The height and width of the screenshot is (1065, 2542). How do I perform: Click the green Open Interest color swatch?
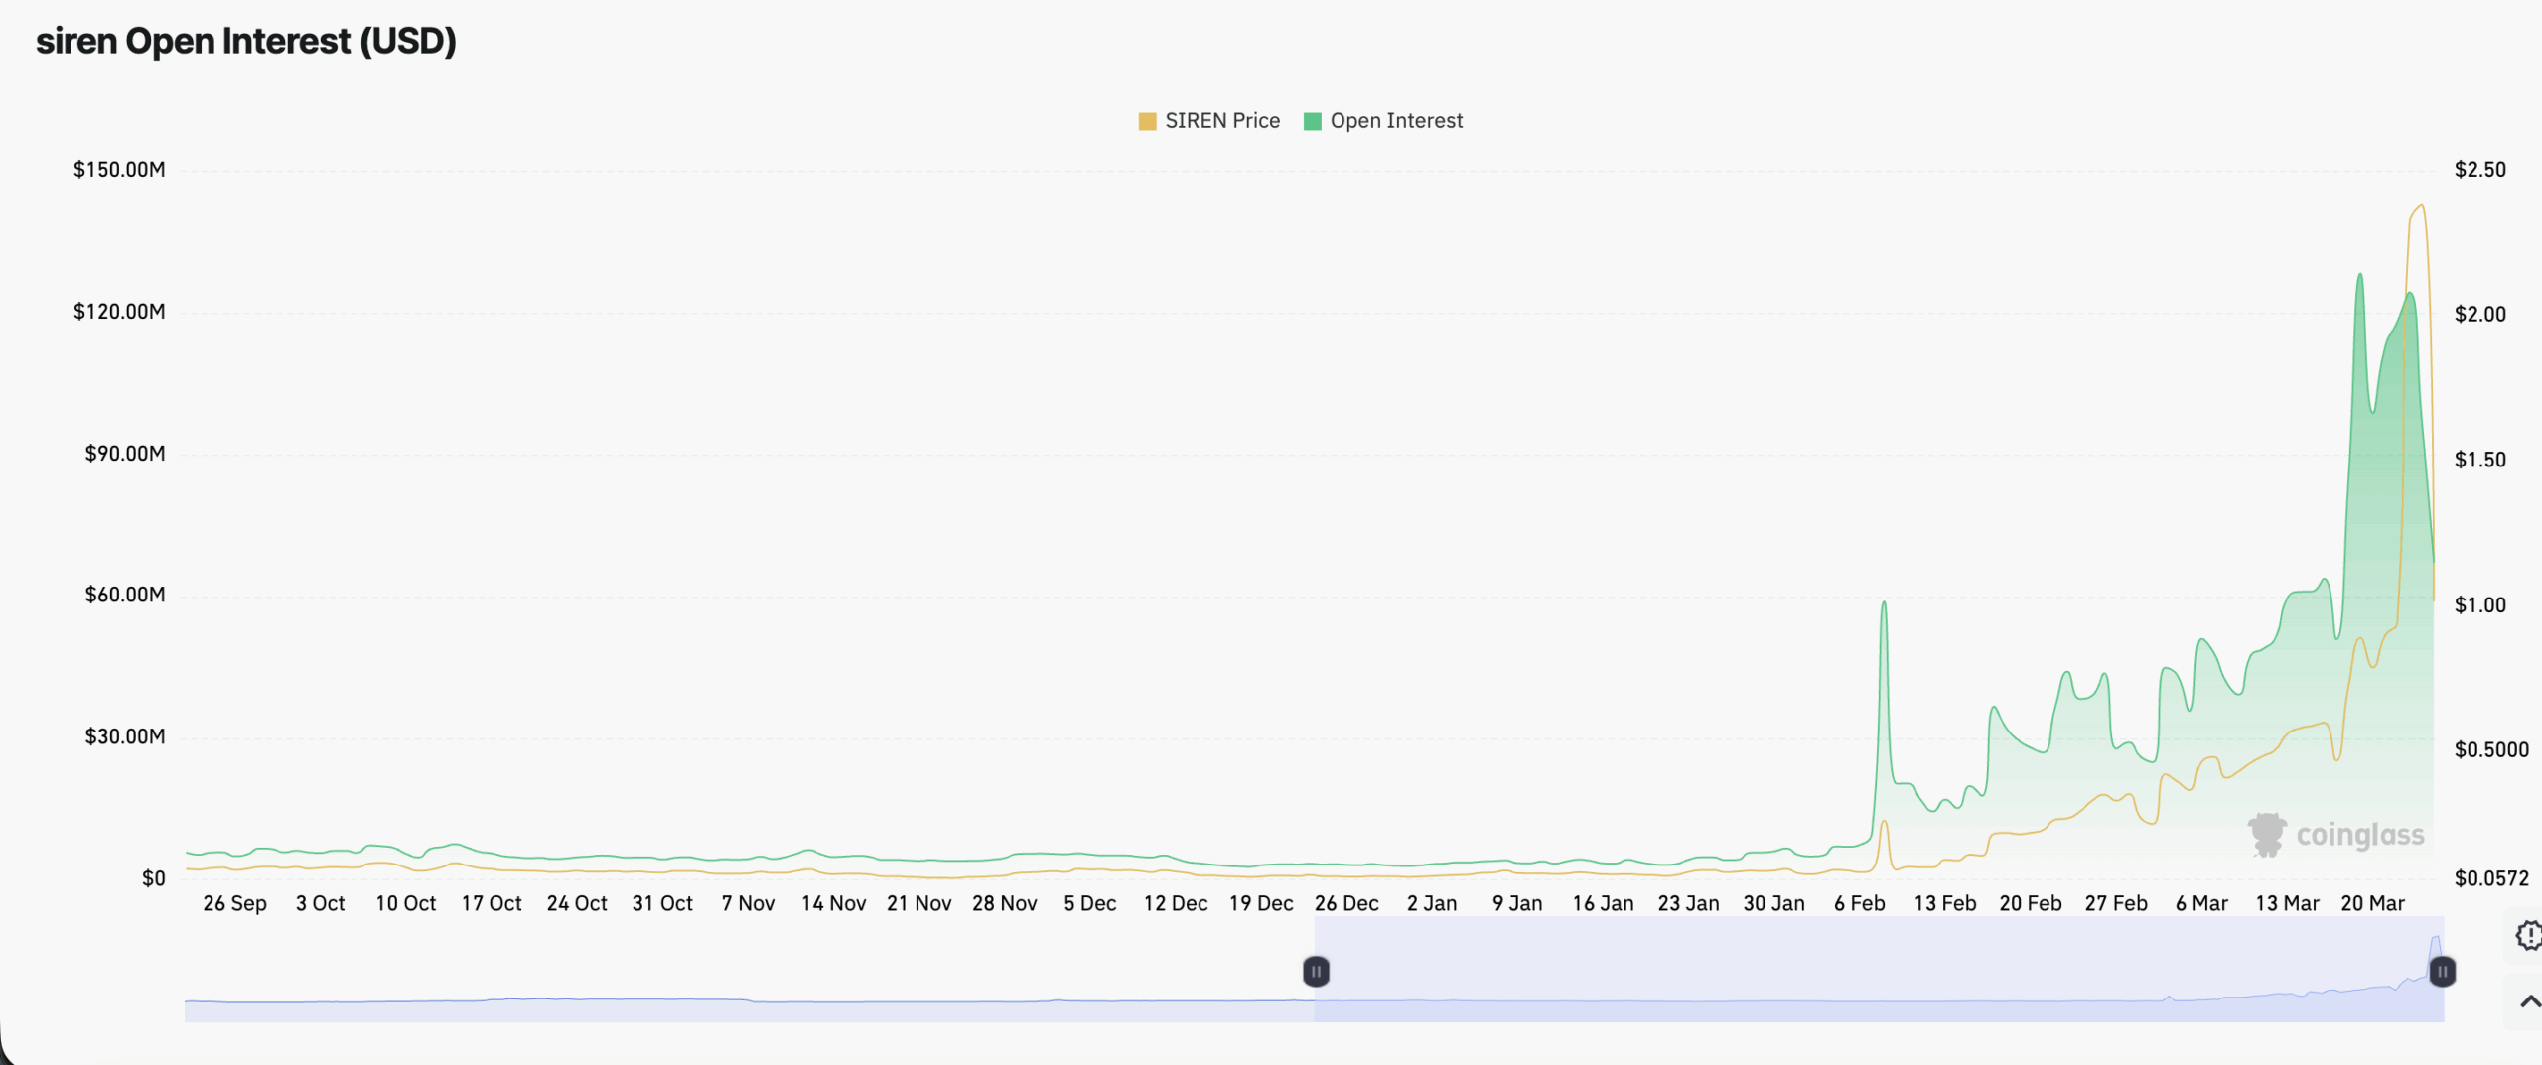coord(1312,121)
